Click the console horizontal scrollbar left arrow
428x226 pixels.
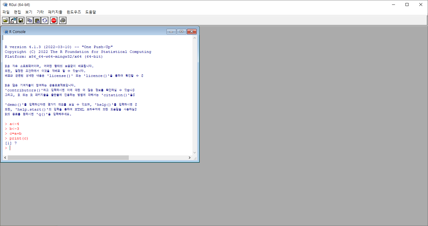pyautogui.click(x=5, y=158)
